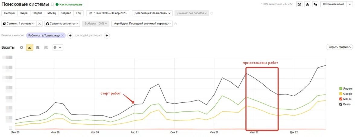Toggle the Mail.ru series checkbox in legend
Screen dimensions: 355x137
(x=341, y=99)
